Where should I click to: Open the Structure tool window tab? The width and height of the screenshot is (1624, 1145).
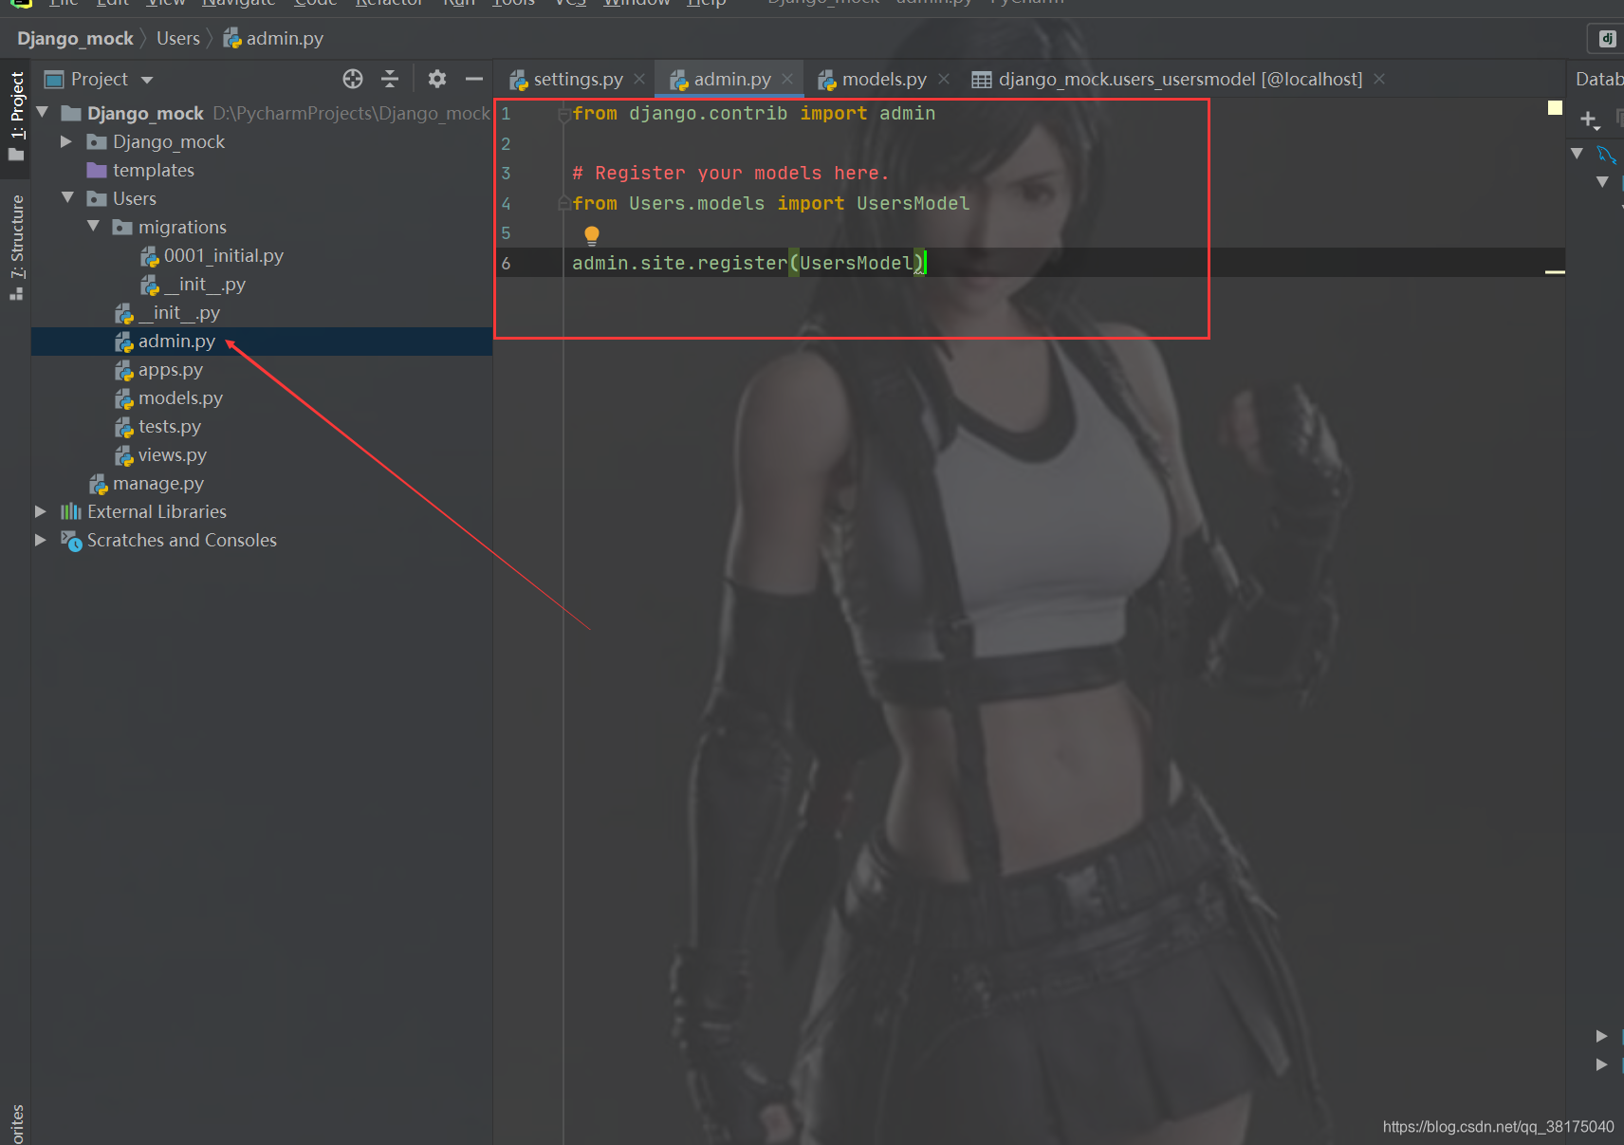click(x=16, y=247)
